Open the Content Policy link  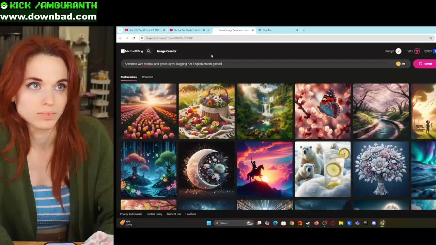click(154, 214)
